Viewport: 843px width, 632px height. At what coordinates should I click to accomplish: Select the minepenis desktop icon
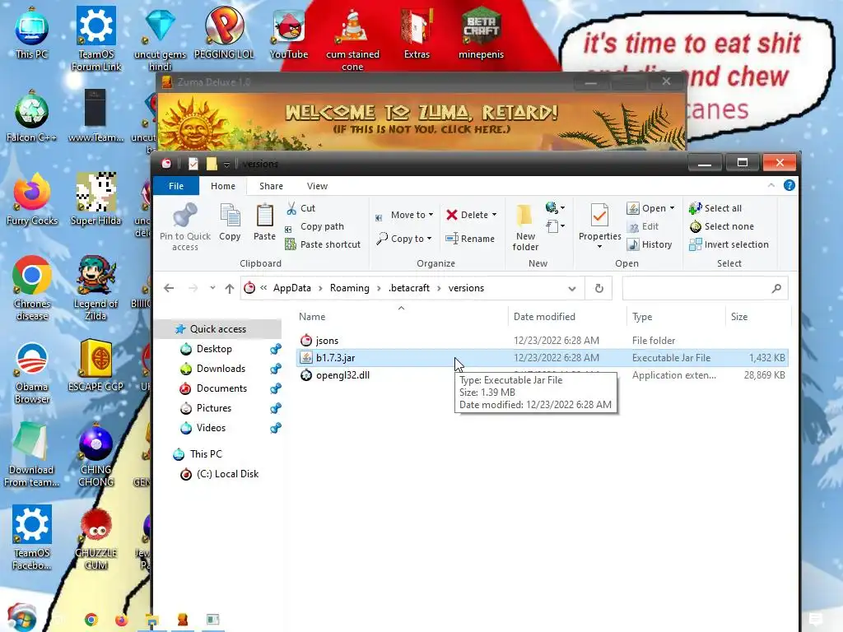click(481, 33)
